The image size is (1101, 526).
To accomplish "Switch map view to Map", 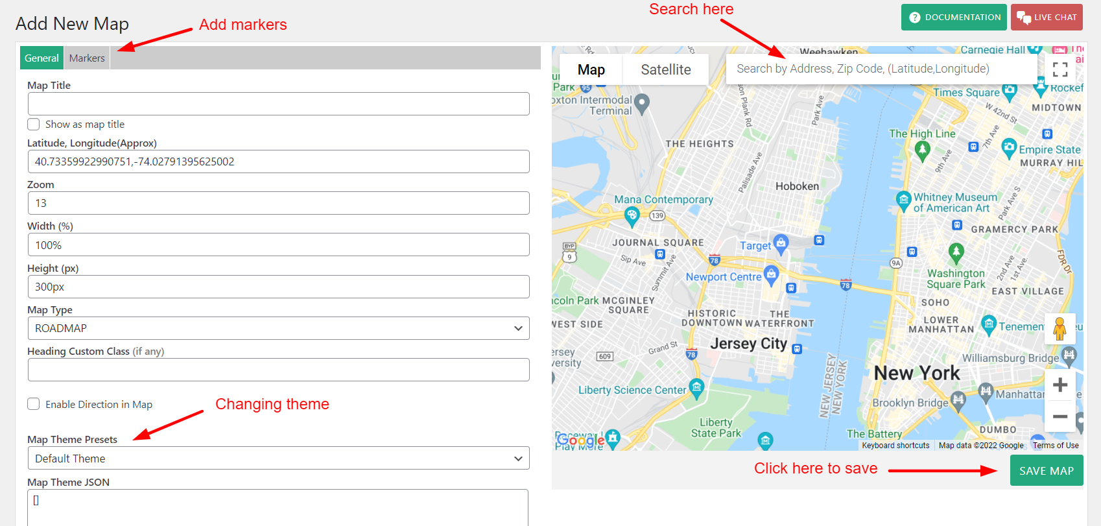I will tap(591, 69).
